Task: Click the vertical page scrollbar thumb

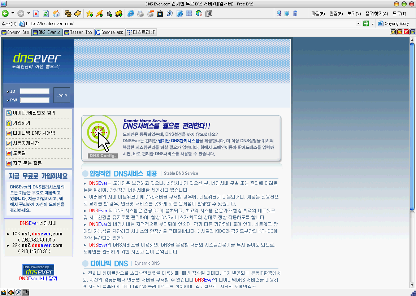Action: pos(412,126)
